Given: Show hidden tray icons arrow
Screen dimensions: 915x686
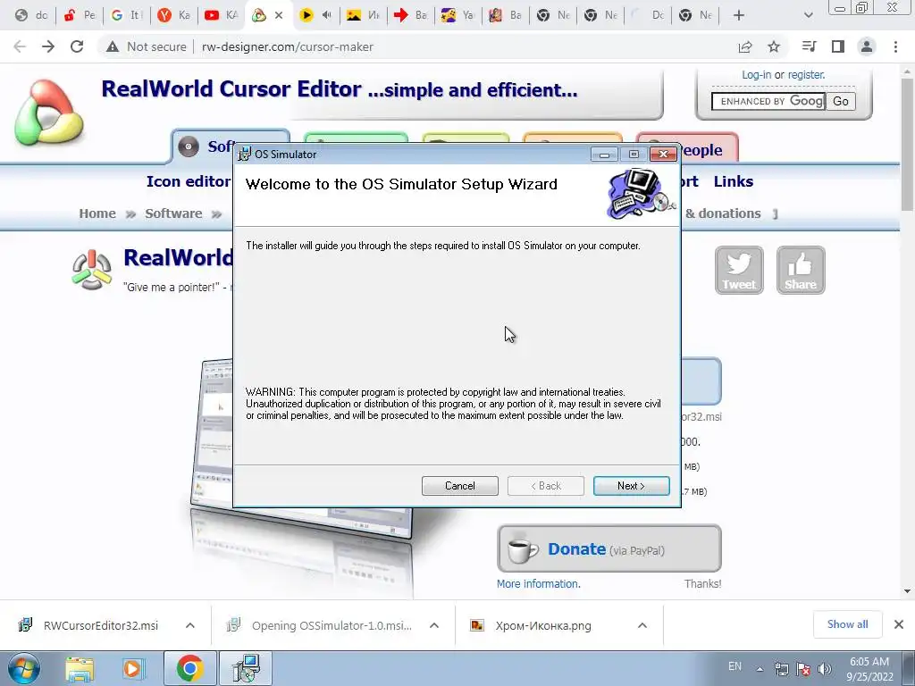Looking at the screenshot, I should point(760,669).
